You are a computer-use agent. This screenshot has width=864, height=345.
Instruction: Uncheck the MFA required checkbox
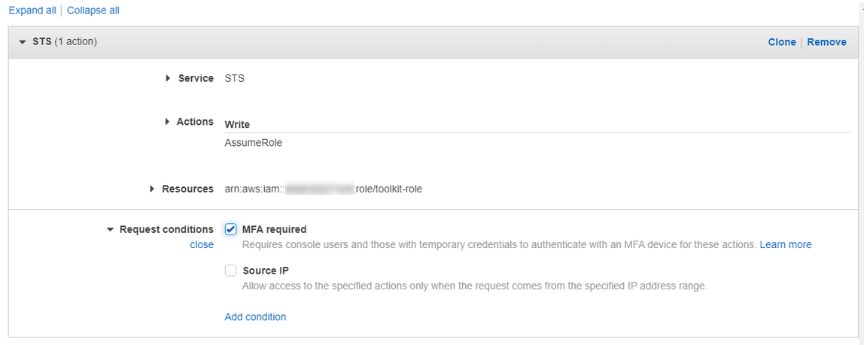pyautogui.click(x=230, y=229)
